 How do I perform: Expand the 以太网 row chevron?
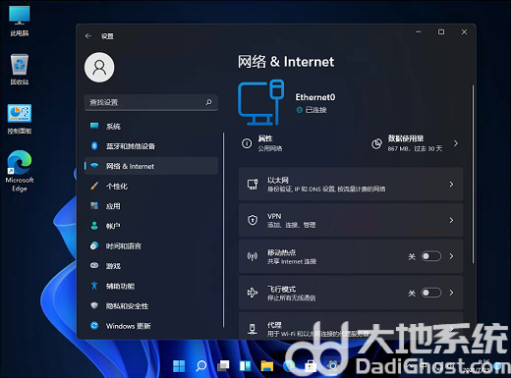pos(451,185)
